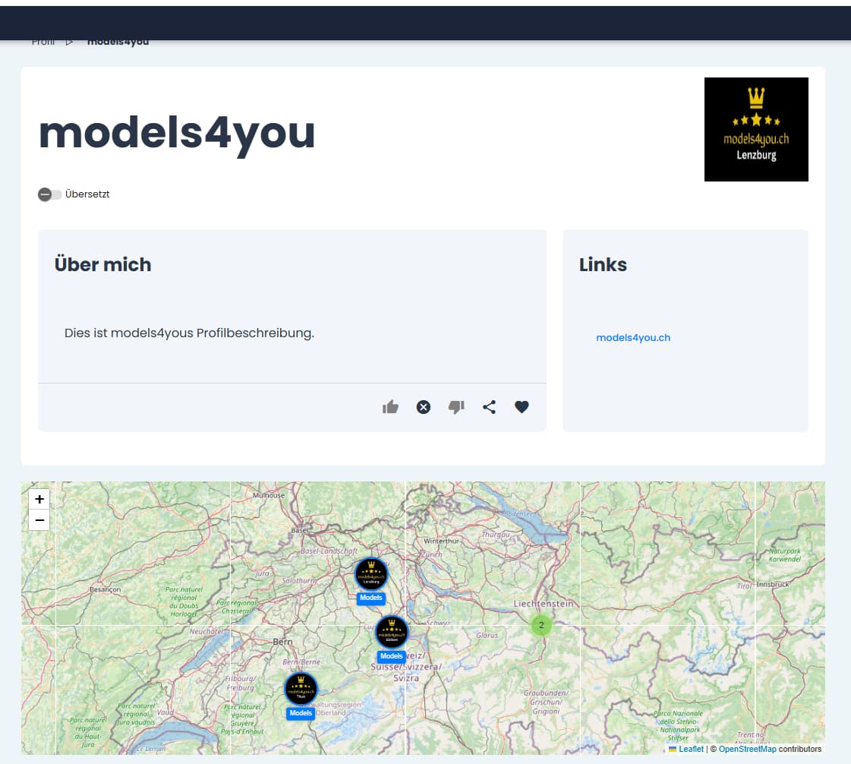
Task: Open the models4you.ch link
Action: 633,337
